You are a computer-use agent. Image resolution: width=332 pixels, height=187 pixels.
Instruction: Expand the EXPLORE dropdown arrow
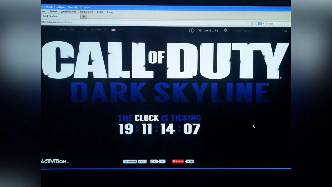tap(85, 30)
